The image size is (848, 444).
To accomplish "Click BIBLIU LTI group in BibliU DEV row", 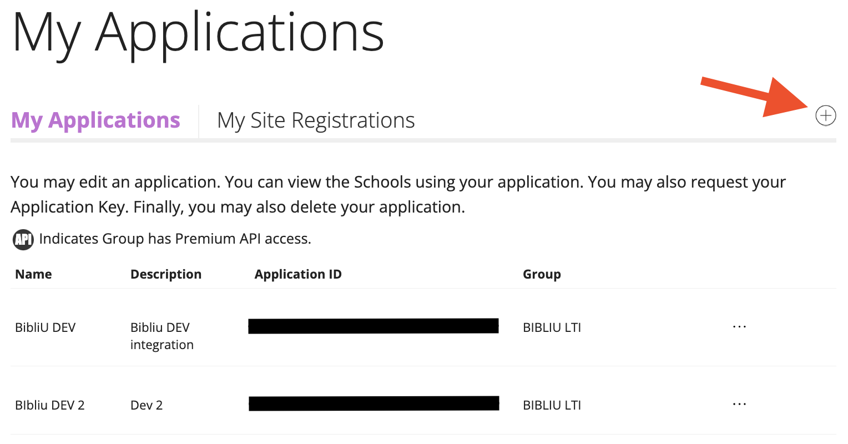I will pyautogui.click(x=552, y=327).
